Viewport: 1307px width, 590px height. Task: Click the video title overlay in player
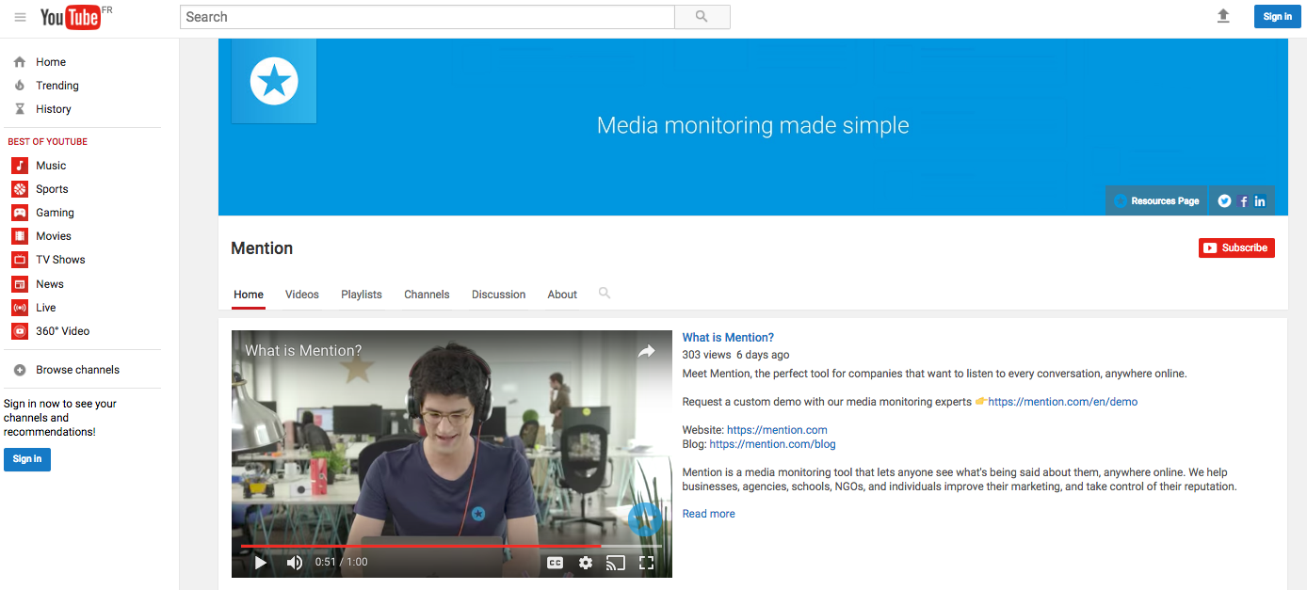[303, 351]
